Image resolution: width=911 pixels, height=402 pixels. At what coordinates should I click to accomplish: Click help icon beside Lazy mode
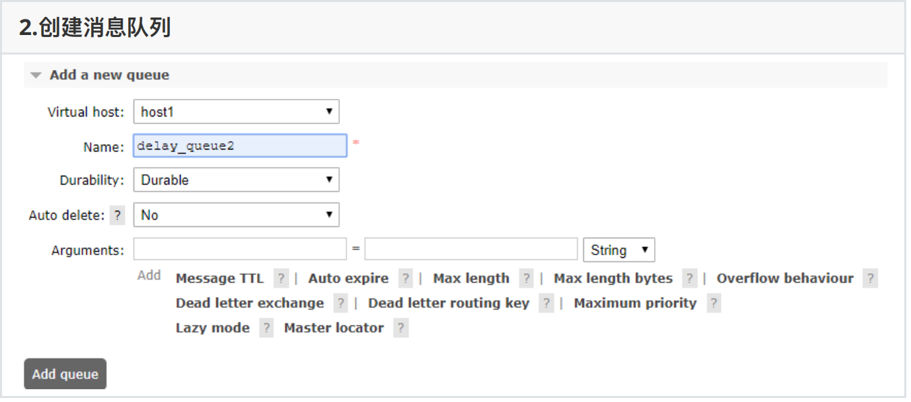(x=266, y=329)
